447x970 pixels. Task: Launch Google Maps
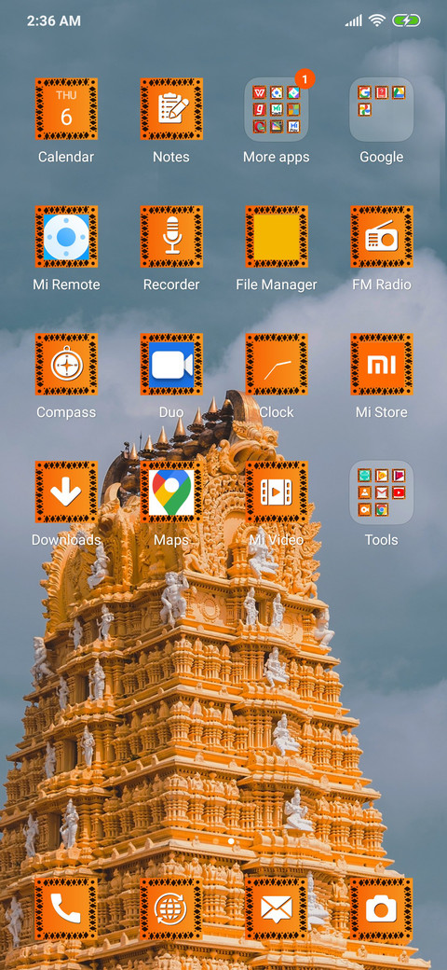point(171,492)
